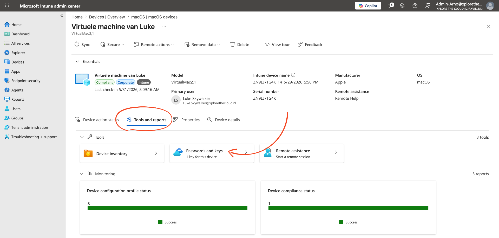Image resolution: width=499 pixels, height=238 pixels.
Task: Start the View tour
Action: tap(277, 44)
